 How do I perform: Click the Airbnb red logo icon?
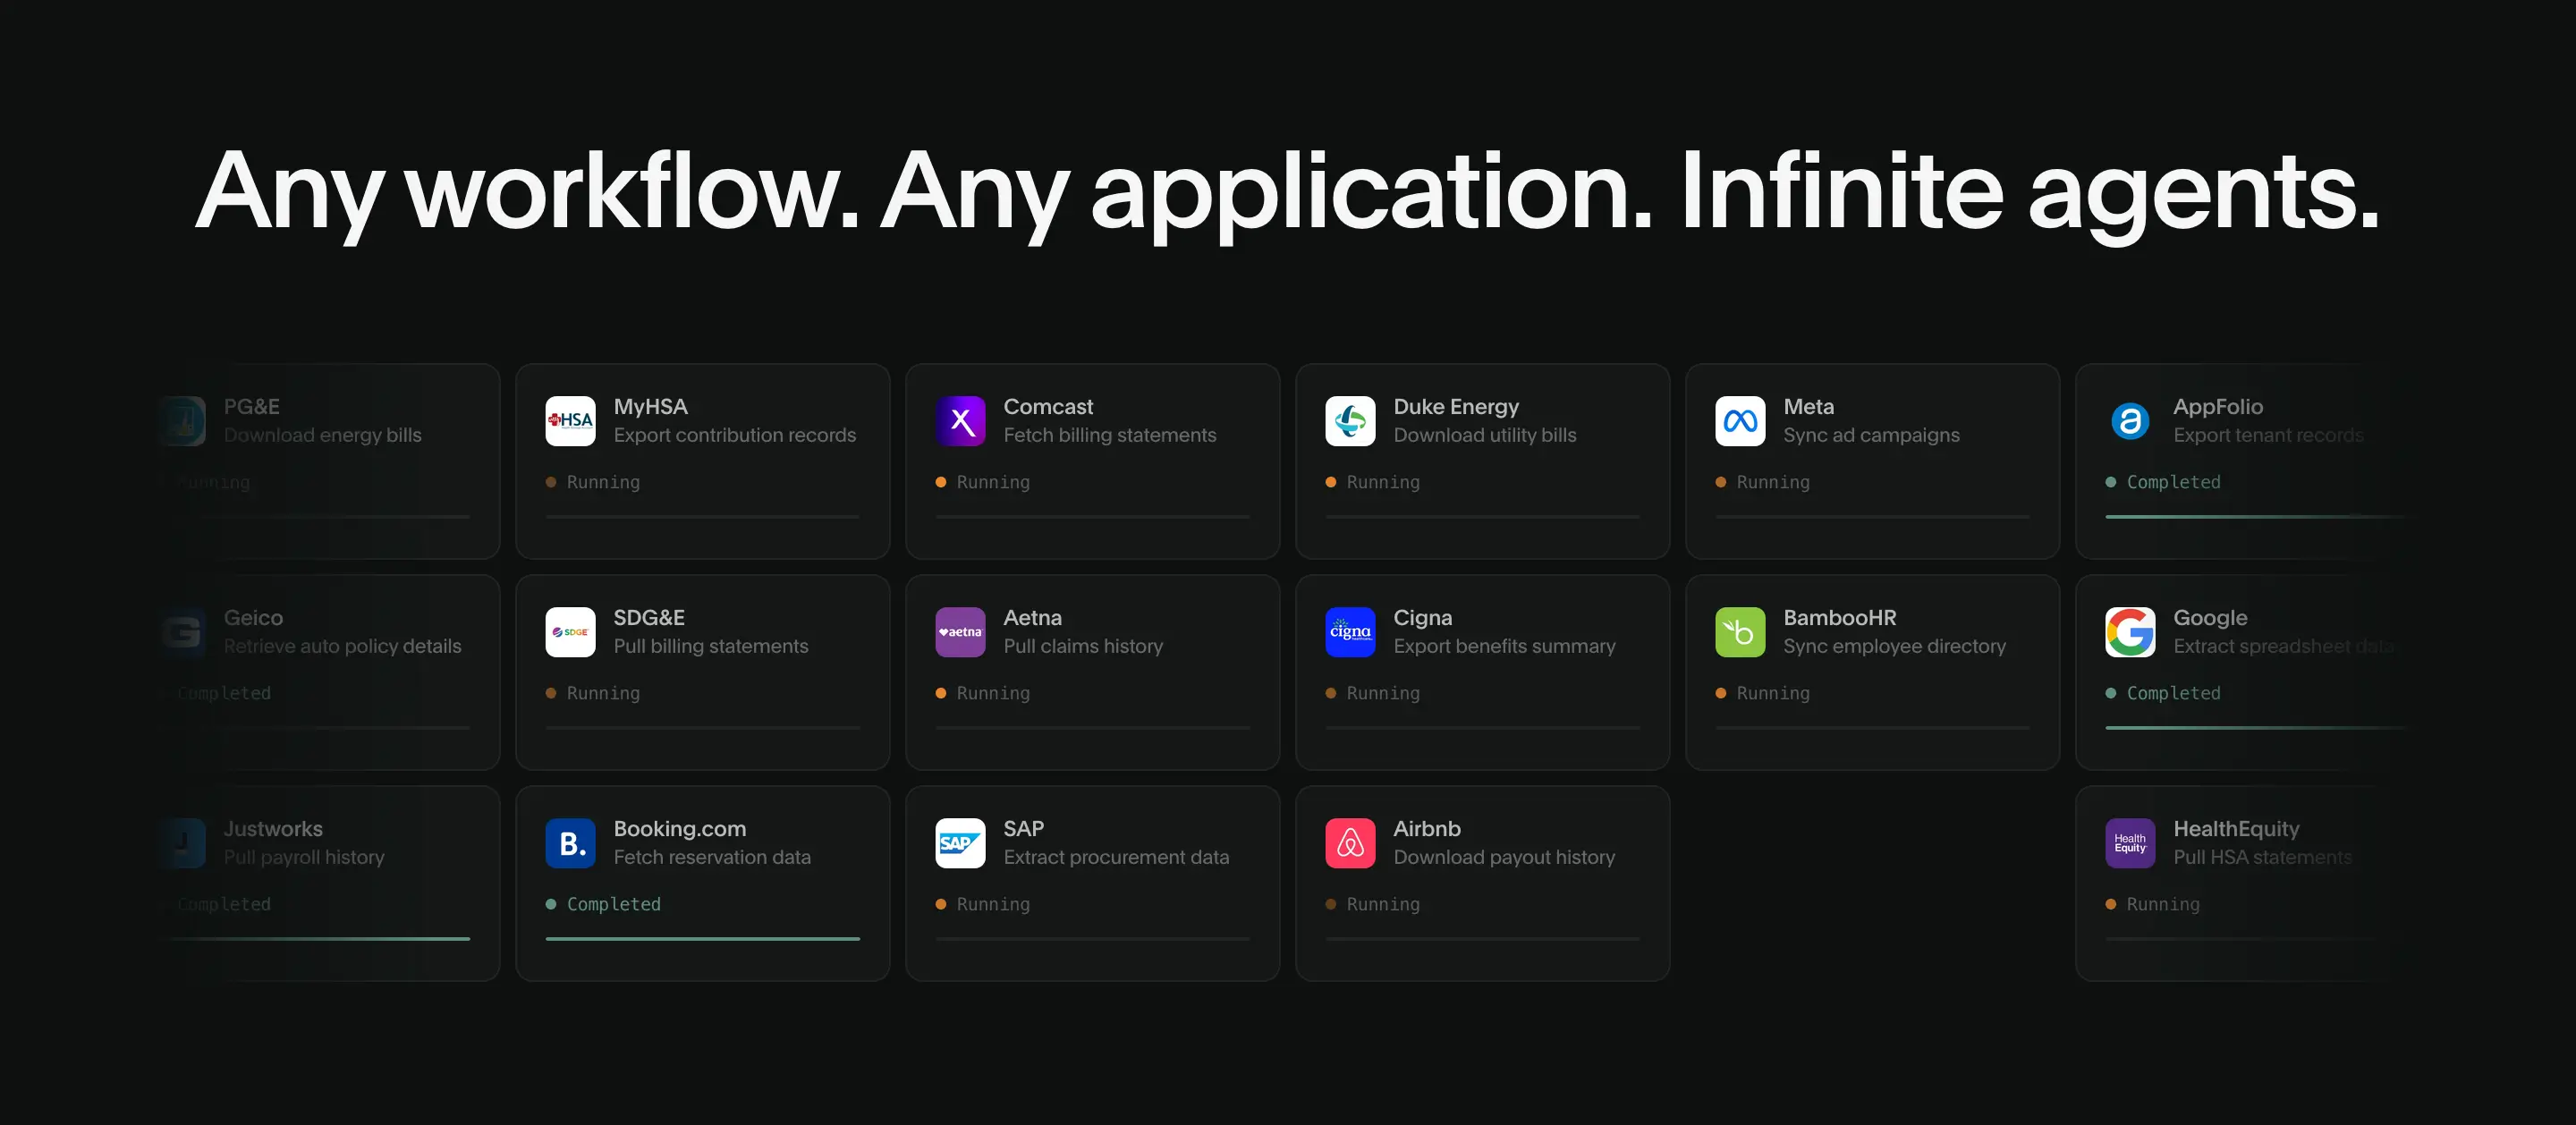(x=1350, y=843)
